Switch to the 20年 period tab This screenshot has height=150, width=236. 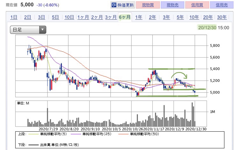click(x=208, y=17)
